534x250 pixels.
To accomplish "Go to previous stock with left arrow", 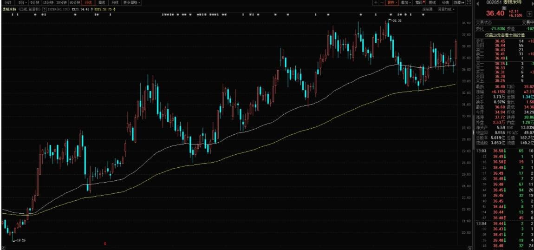I will [477, 4].
